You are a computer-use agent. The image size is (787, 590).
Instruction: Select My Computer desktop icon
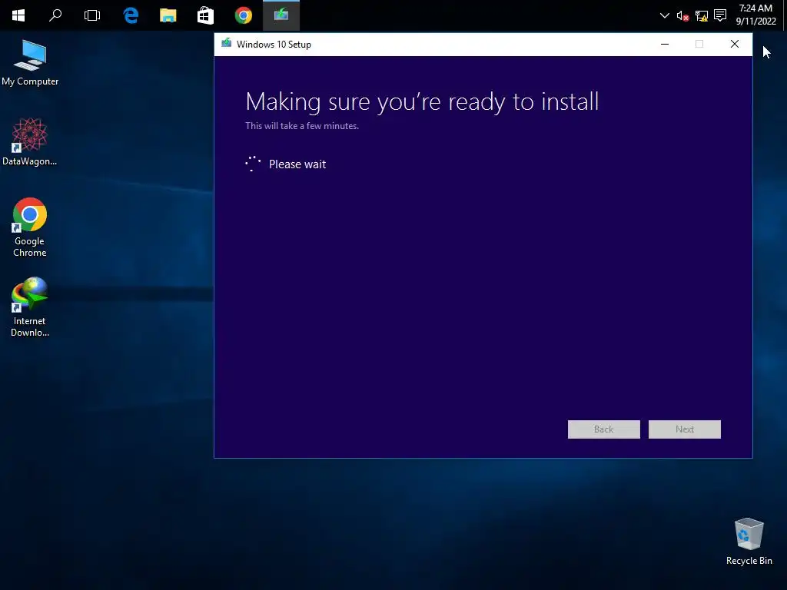coord(30,63)
